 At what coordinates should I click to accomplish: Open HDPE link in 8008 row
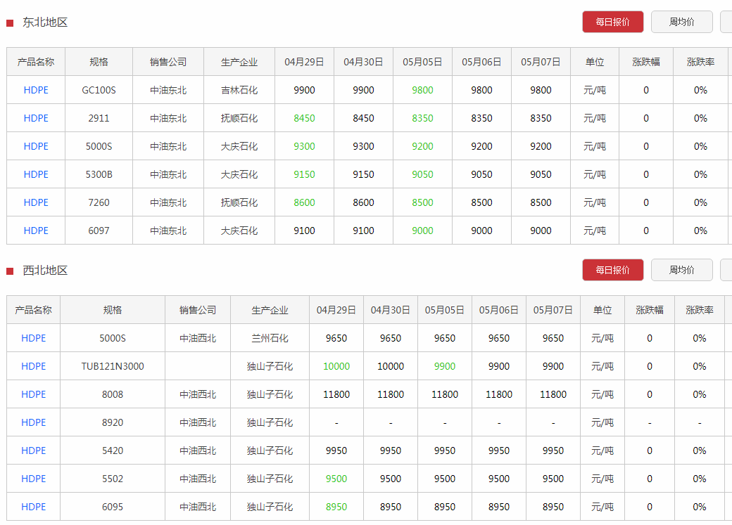(x=34, y=394)
